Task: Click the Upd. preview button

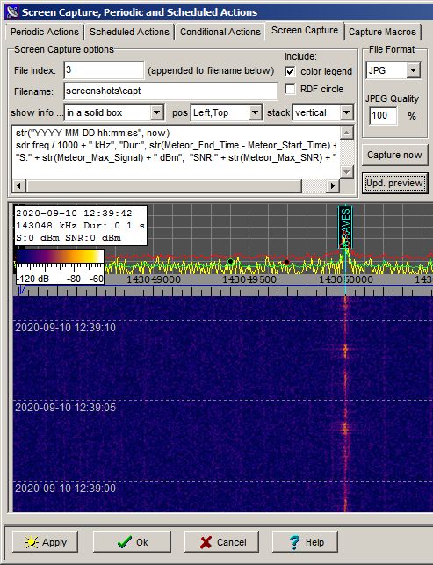Action: 394,183
